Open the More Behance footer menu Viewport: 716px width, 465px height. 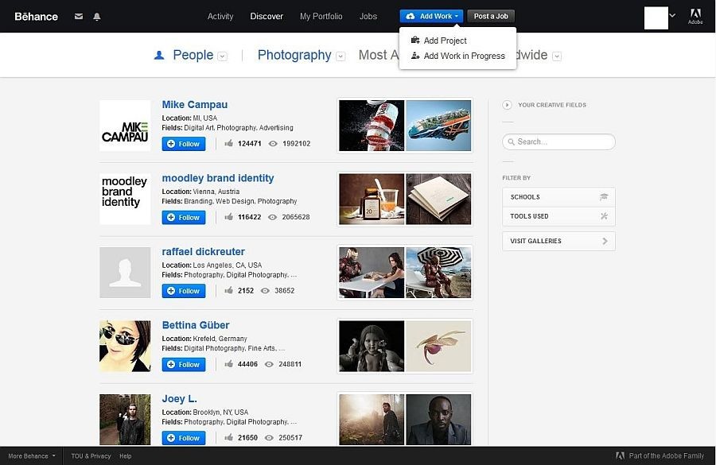(x=32, y=456)
